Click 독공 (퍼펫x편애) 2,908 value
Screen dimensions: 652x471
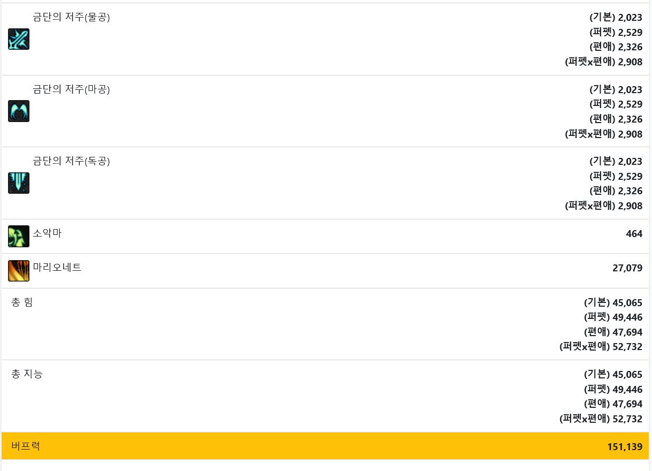[630, 206]
